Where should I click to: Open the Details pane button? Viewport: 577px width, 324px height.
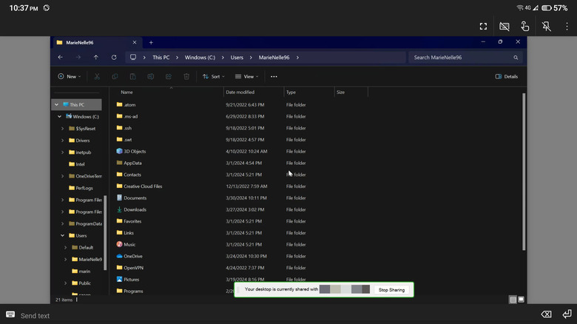[506, 76]
